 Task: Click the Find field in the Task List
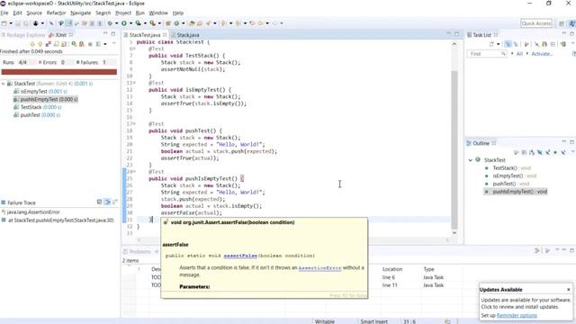pos(487,54)
